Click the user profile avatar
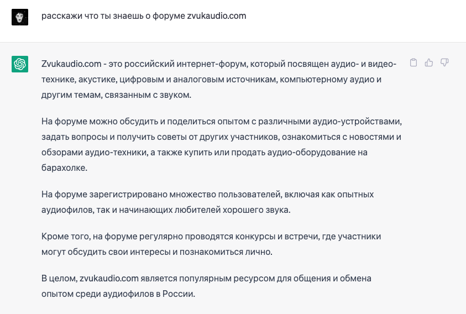Screen dimensions: 466x314 [20, 17]
